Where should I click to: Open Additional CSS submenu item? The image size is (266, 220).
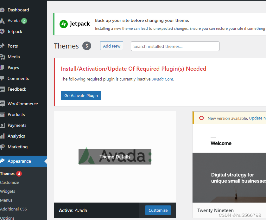coord(13,209)
